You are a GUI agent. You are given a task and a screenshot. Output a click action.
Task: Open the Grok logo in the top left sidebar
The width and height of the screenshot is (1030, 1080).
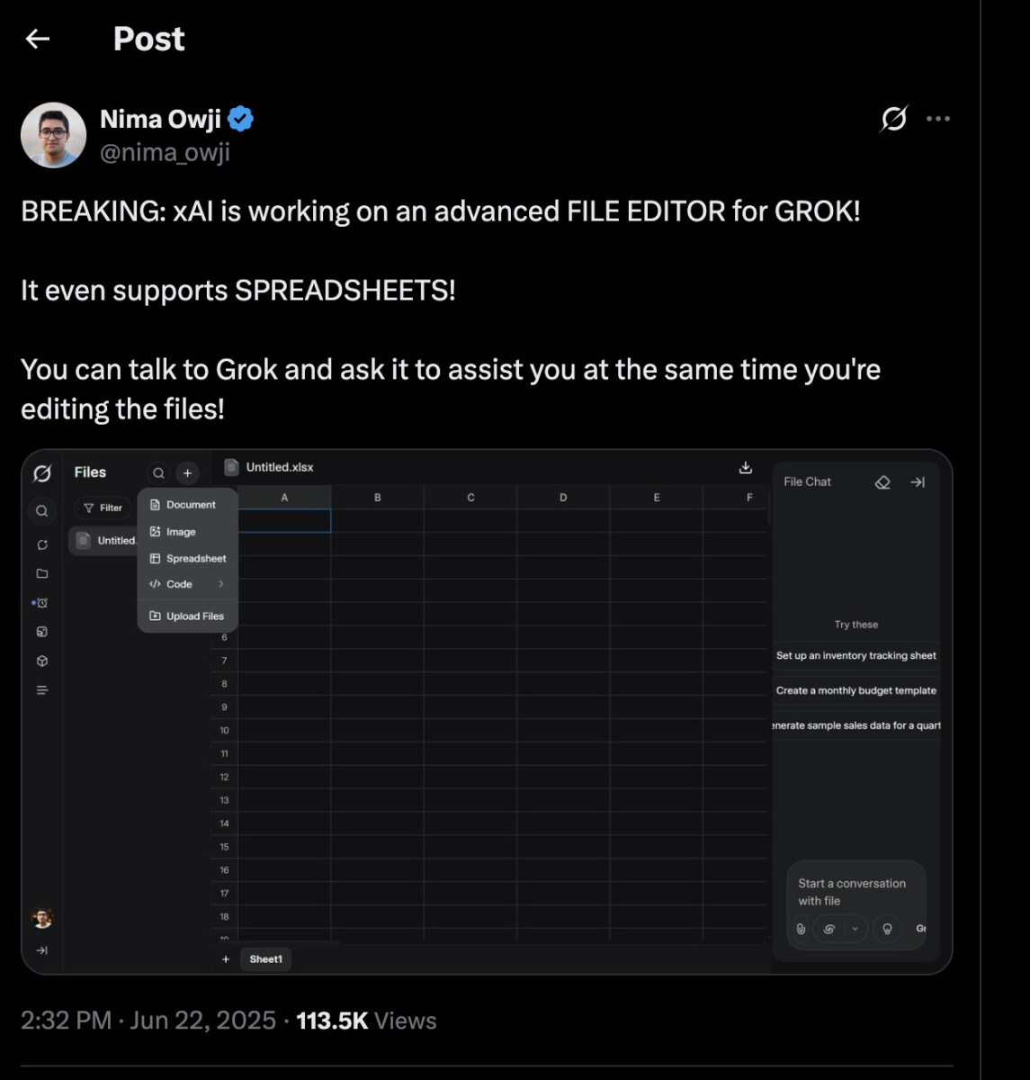pos(41,473)
